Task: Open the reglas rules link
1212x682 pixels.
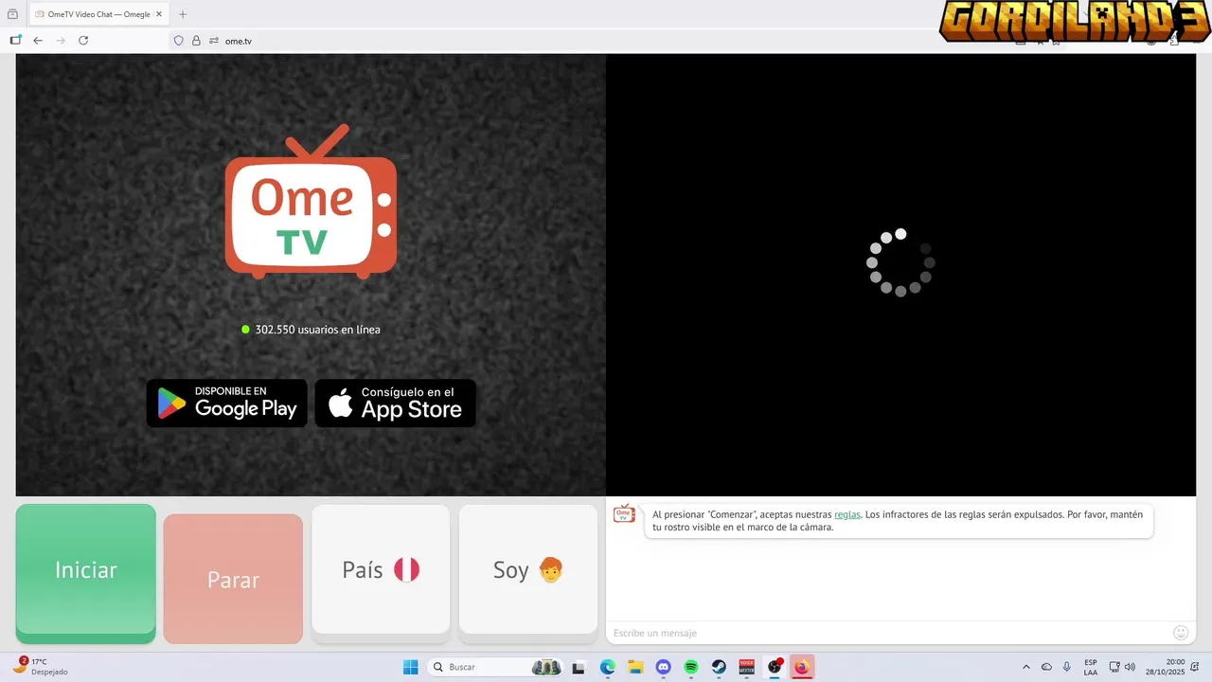Action: pos(847,514)
